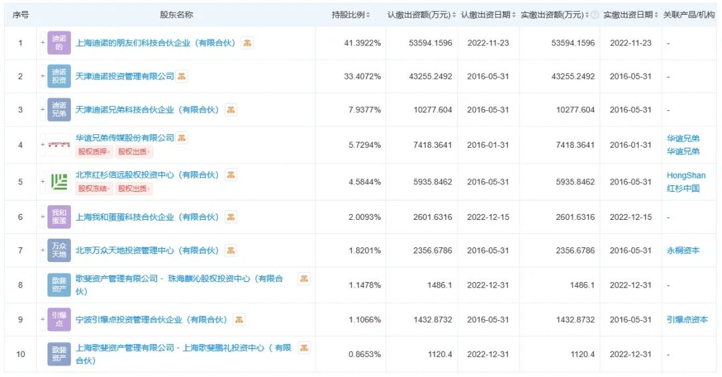722x377 pixels.
Task: Open the 永桐资本 related institution link
Action: pos(683,251)
